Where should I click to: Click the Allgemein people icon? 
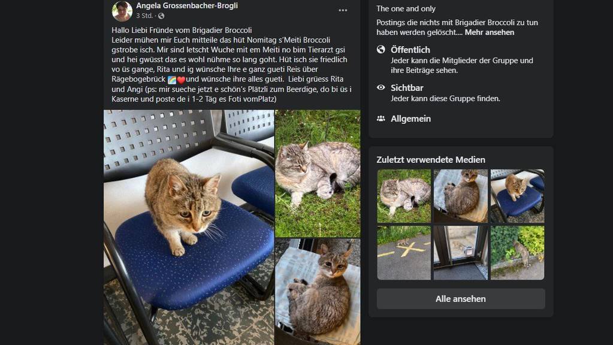tap(381, 119)
